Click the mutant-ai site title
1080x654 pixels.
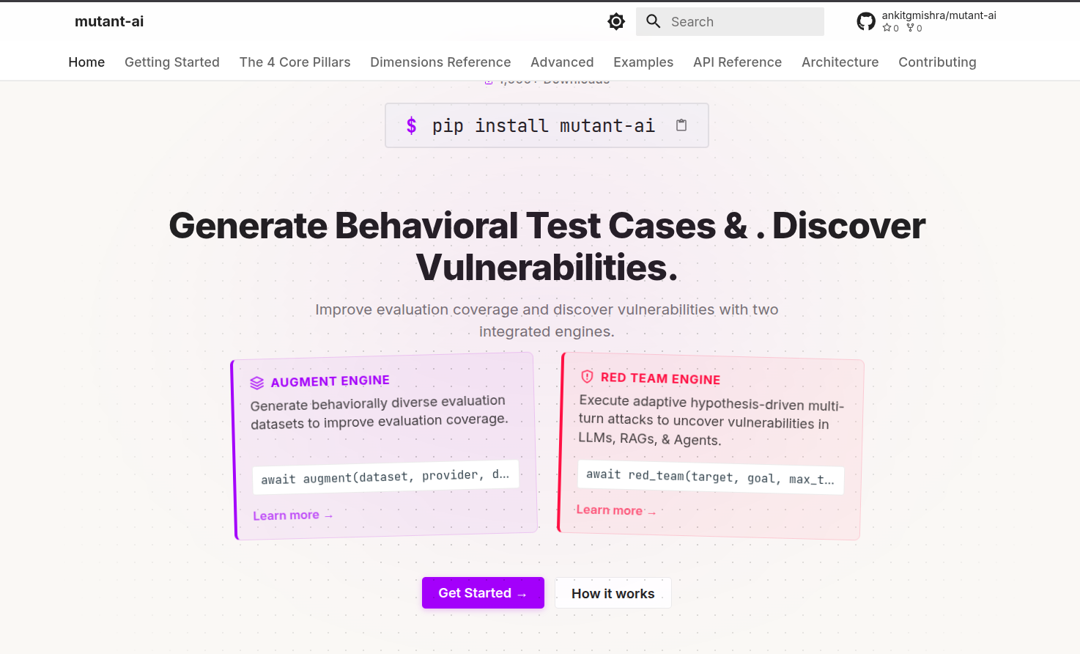pos(109,21)
